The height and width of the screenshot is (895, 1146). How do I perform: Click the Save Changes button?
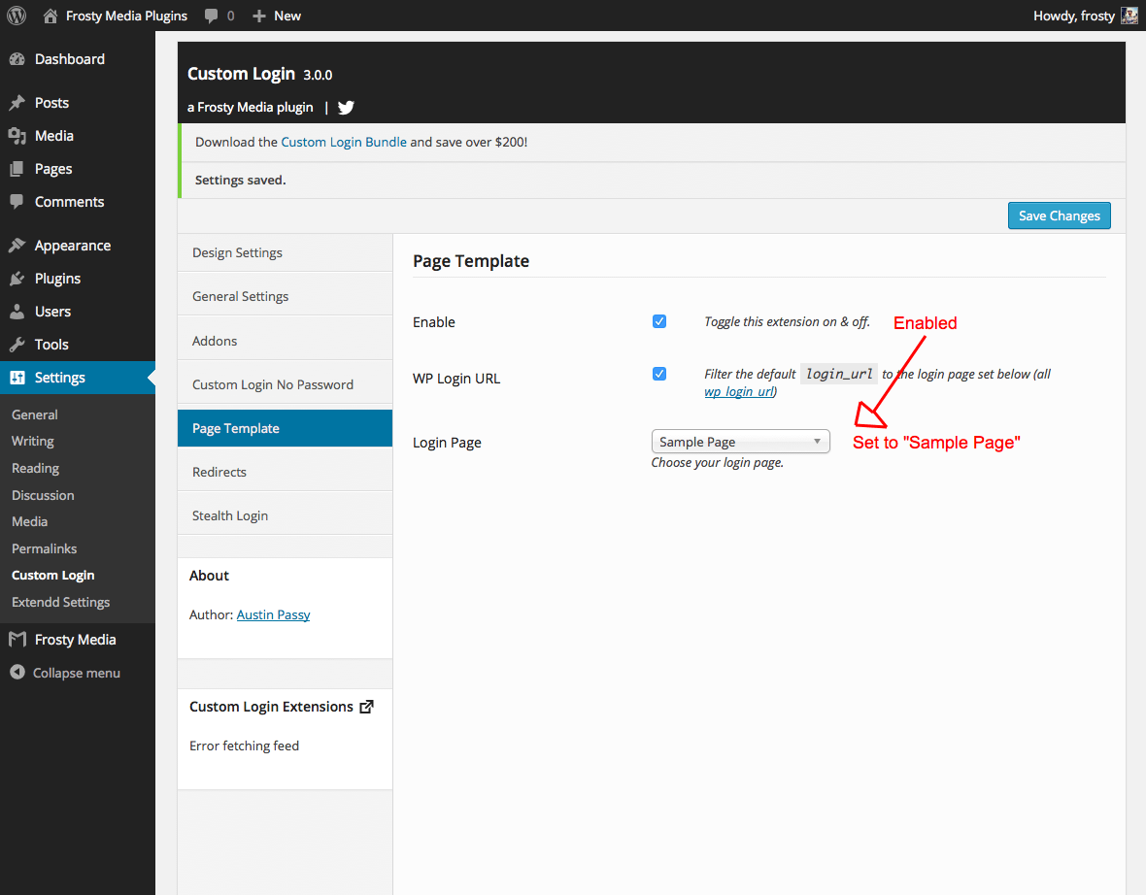[1059, 215]
